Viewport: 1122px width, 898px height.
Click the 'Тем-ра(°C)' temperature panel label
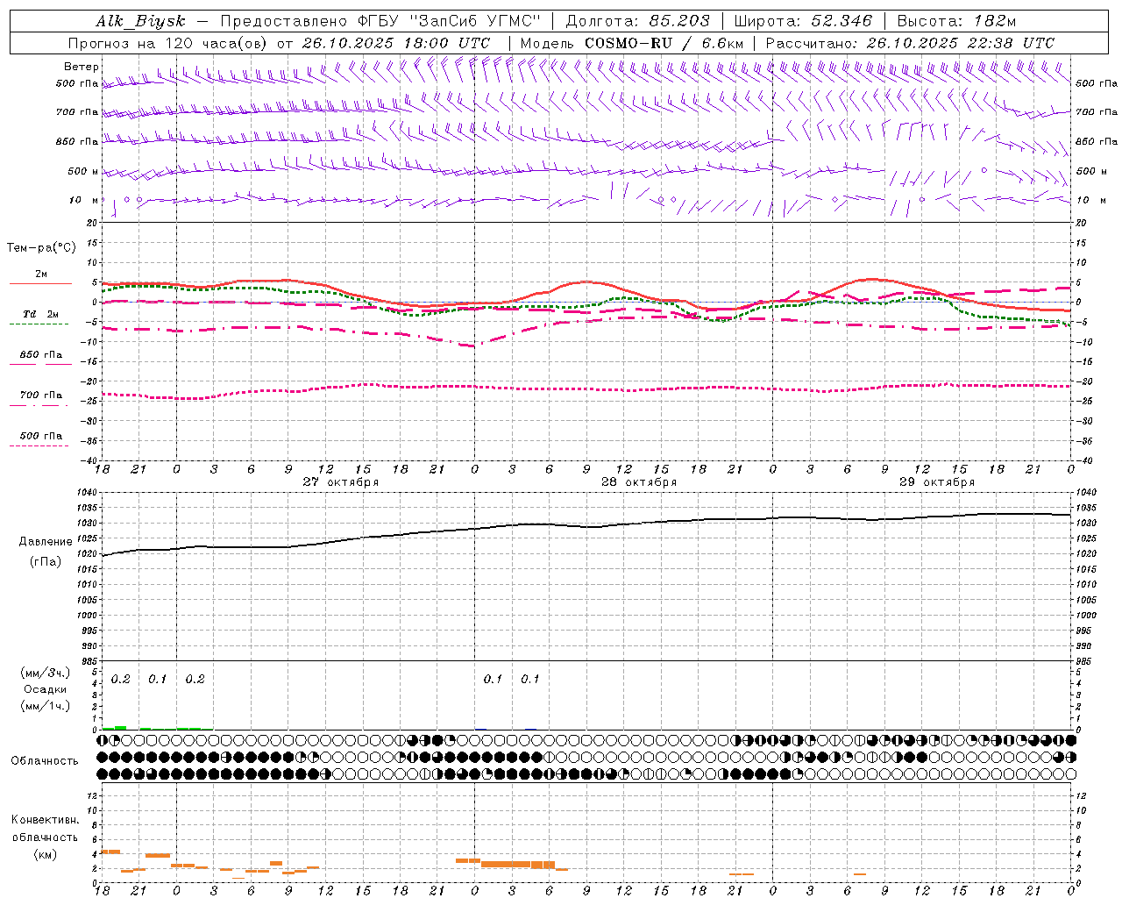pyautogui.click(x=41, y=248)
